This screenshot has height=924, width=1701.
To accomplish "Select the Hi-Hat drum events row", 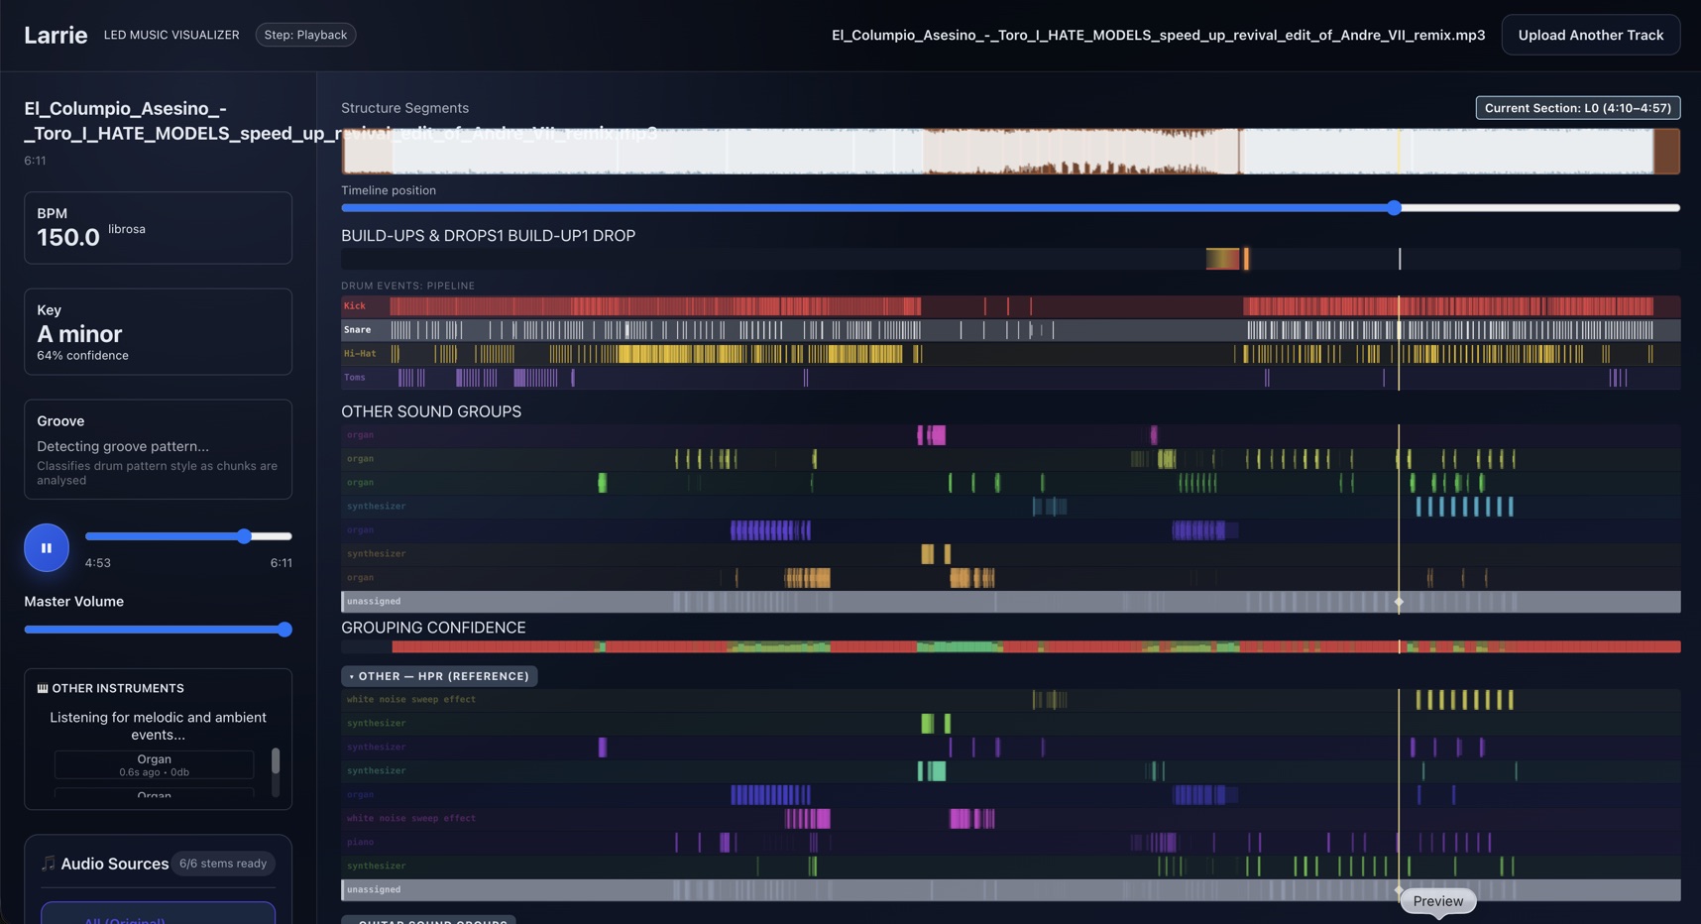I will [x=1010, y=354].
